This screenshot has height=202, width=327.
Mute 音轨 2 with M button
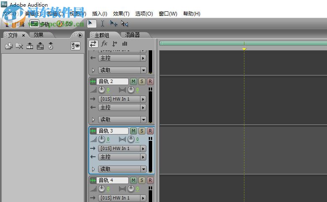(133, 81)
